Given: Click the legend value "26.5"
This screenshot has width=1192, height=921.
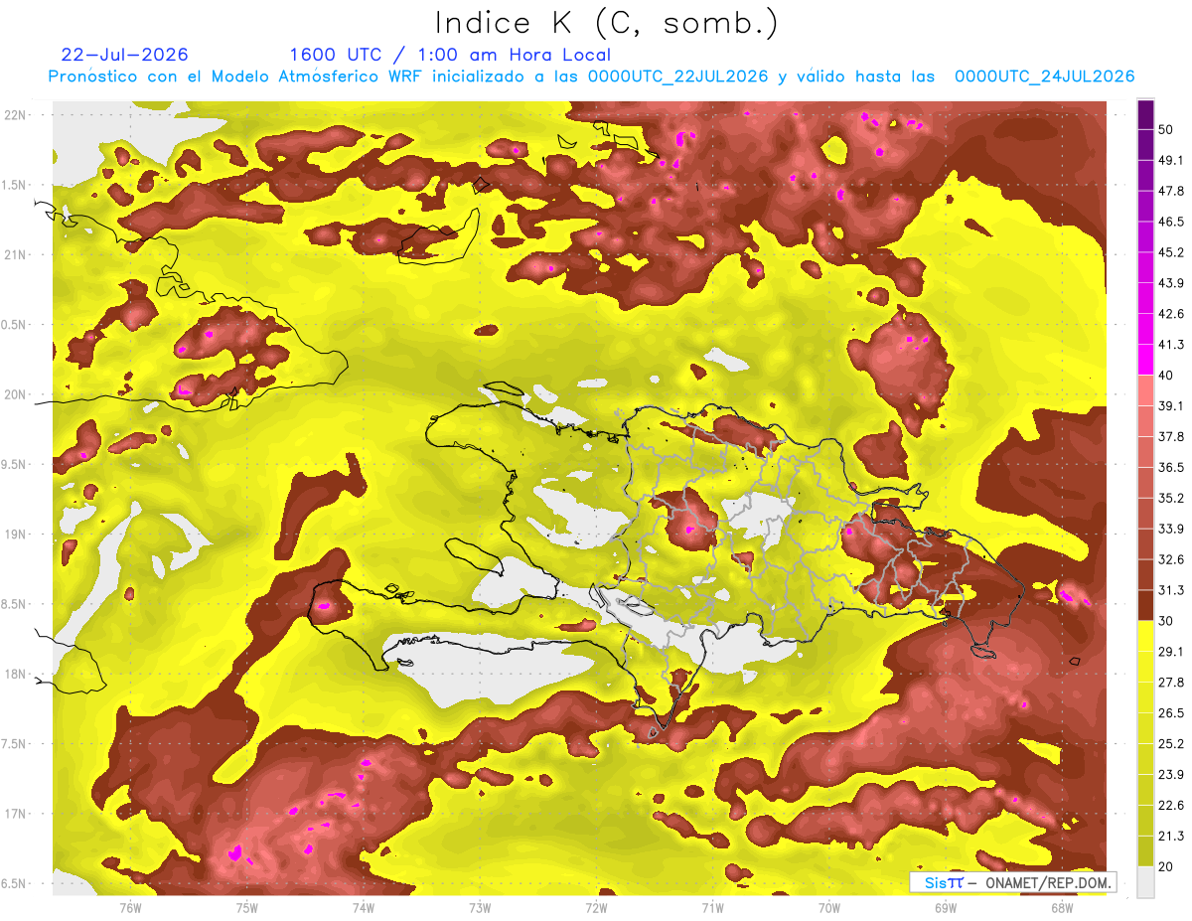Looking at the screenshot, I should (1170, 713).
